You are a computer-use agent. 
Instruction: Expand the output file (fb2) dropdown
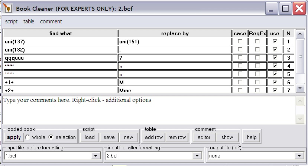click(299, 156)
